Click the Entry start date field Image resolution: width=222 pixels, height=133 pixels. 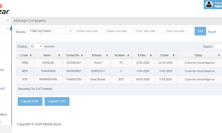pyautogui.click(x=149, y=31)
